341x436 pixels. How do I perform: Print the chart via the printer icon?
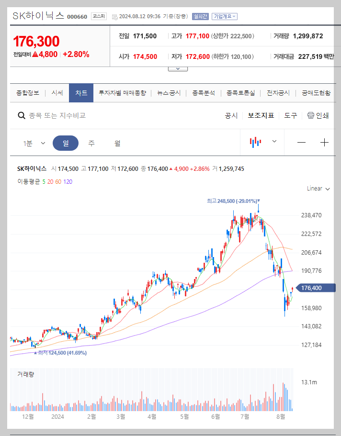(x=311, y=115)
